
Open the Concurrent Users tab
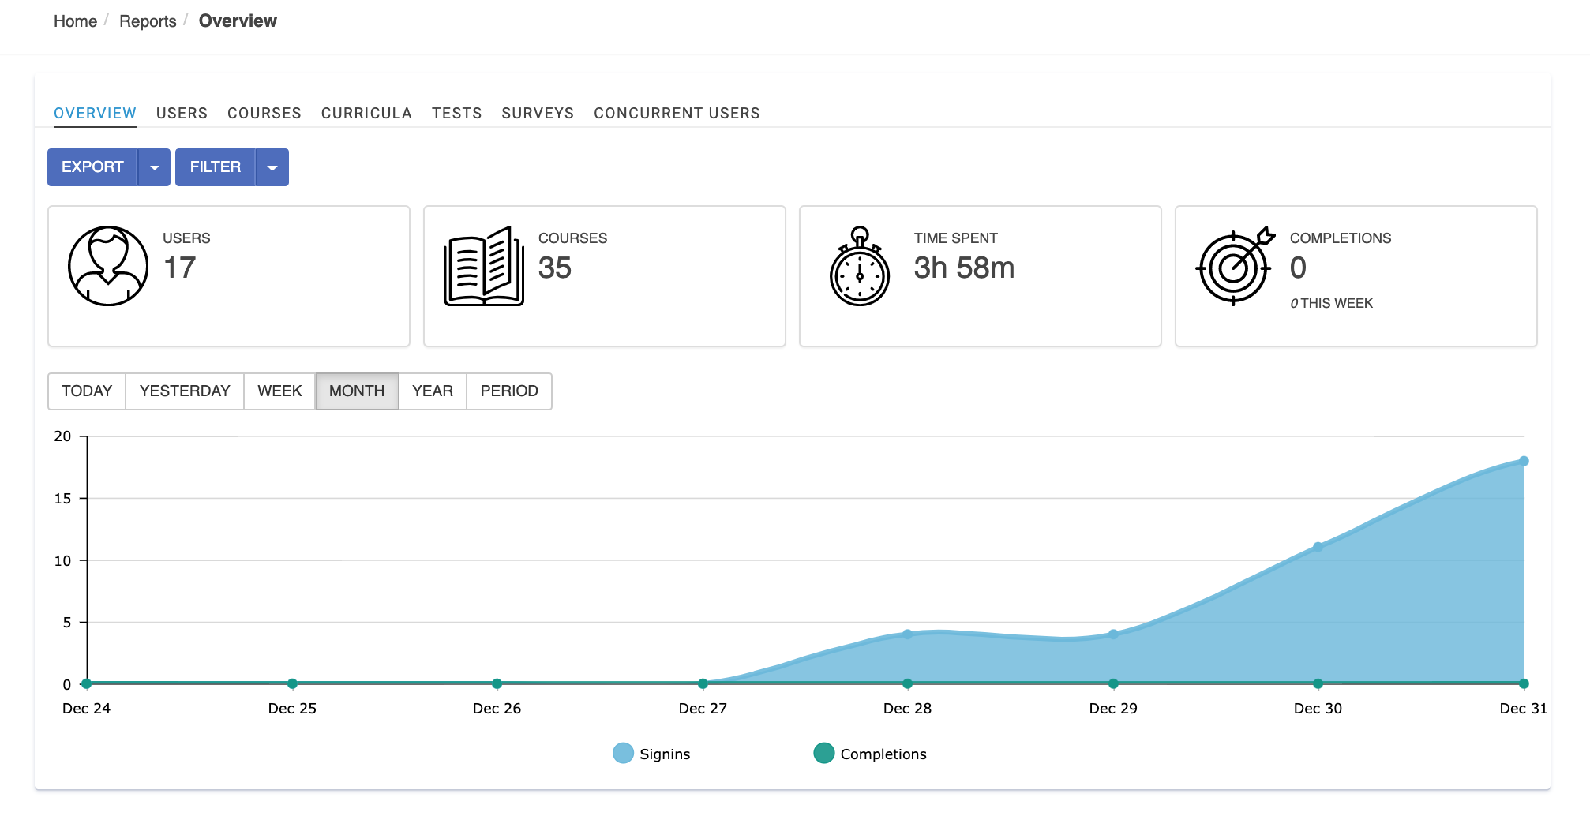(677, 113)
